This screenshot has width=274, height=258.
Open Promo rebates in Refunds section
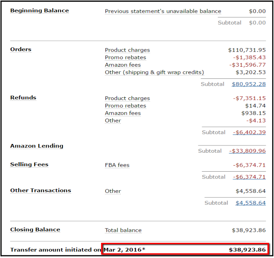pyautogui.click(x=125, y=106)
